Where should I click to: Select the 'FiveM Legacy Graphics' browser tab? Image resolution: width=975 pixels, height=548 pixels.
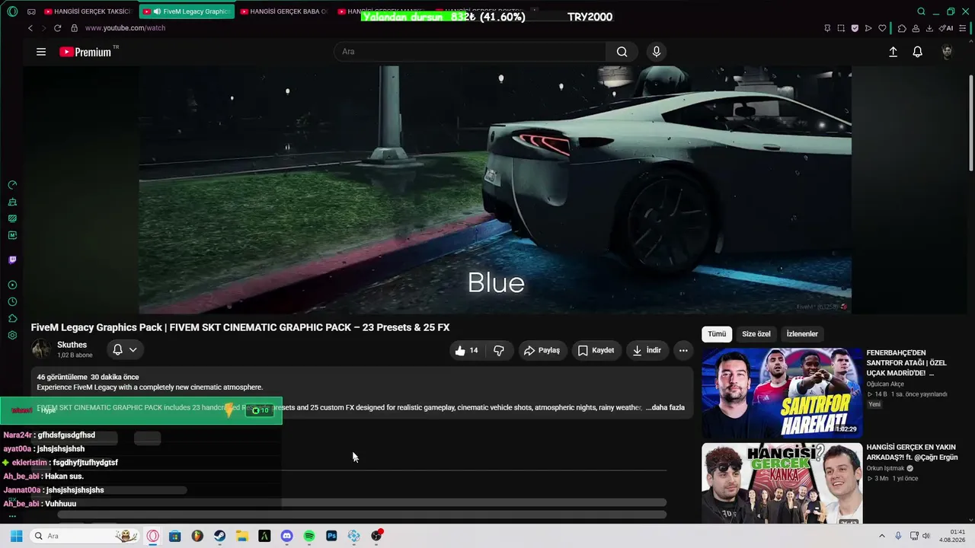pos(187,11)
